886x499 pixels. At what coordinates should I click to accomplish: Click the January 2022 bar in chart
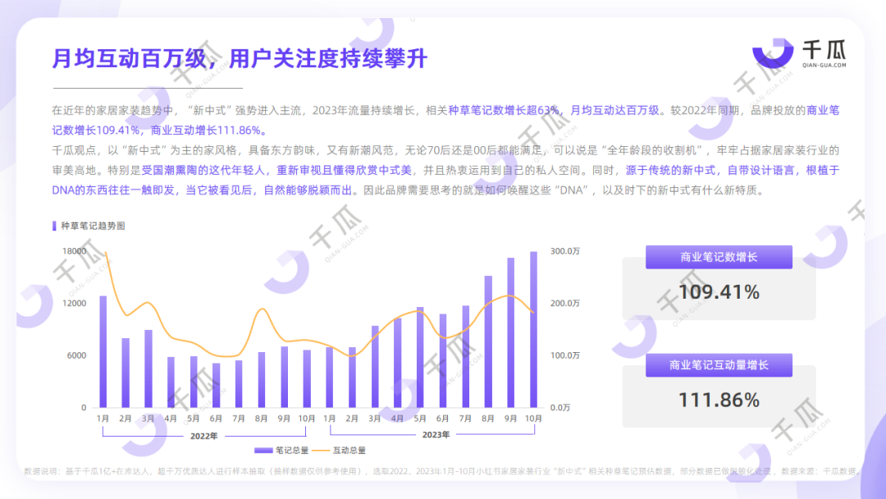click(x=103, y=351)
